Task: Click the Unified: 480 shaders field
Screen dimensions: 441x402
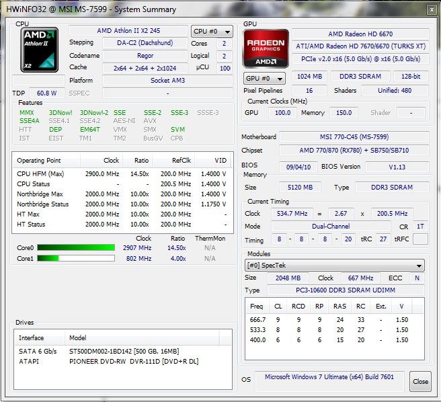Action: pyautogui.click(x=395, y=91)
